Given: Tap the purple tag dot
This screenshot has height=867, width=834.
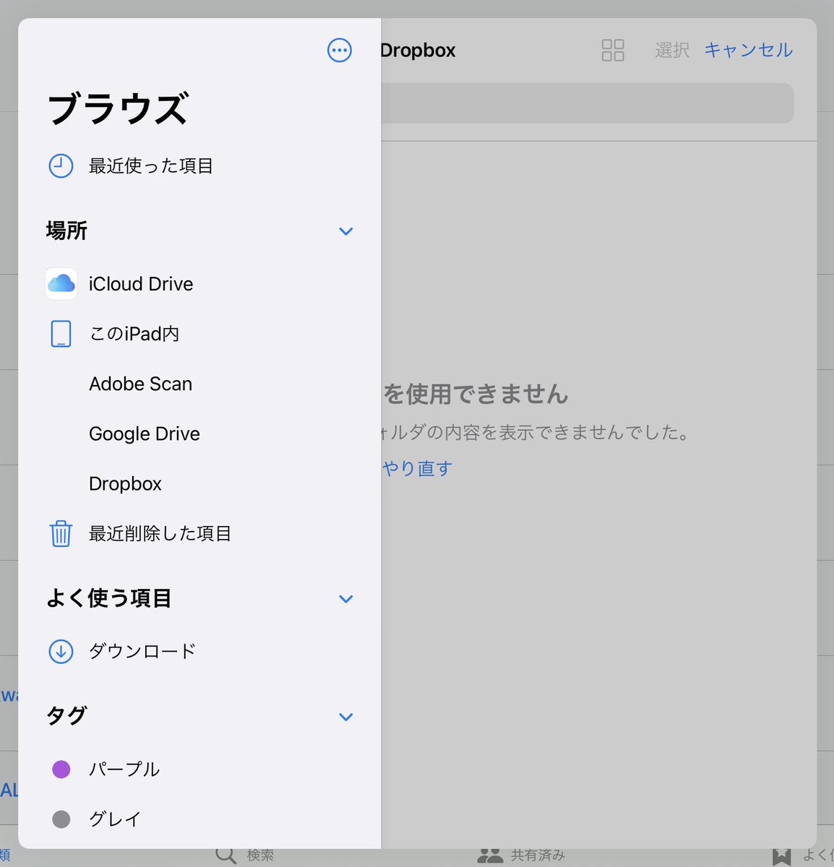Looking at the screenshot, I should pos(61,769).
